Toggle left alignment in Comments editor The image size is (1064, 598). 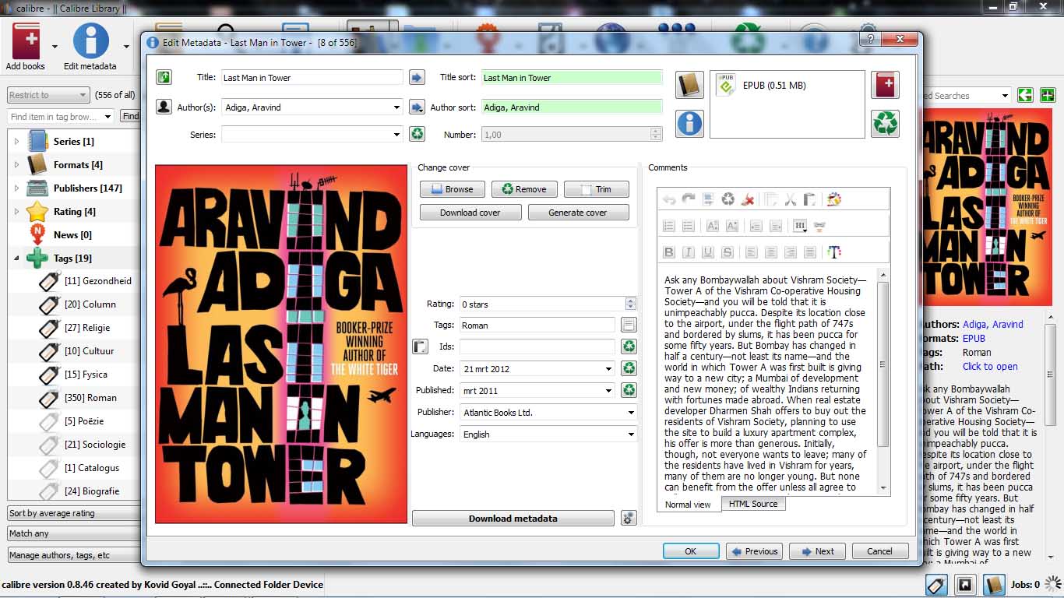[751, 252]
